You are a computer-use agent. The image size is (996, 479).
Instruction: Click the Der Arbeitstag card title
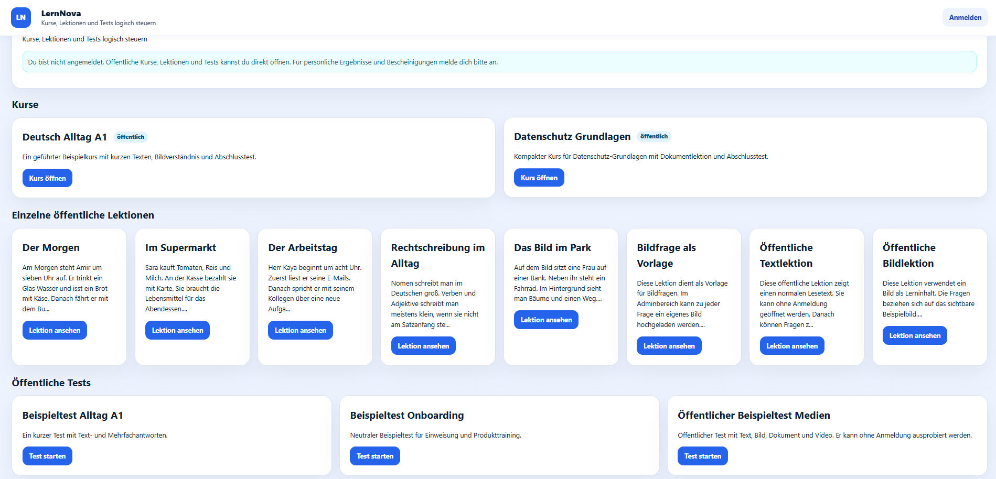pyautogui.click(x=303, y=247)
